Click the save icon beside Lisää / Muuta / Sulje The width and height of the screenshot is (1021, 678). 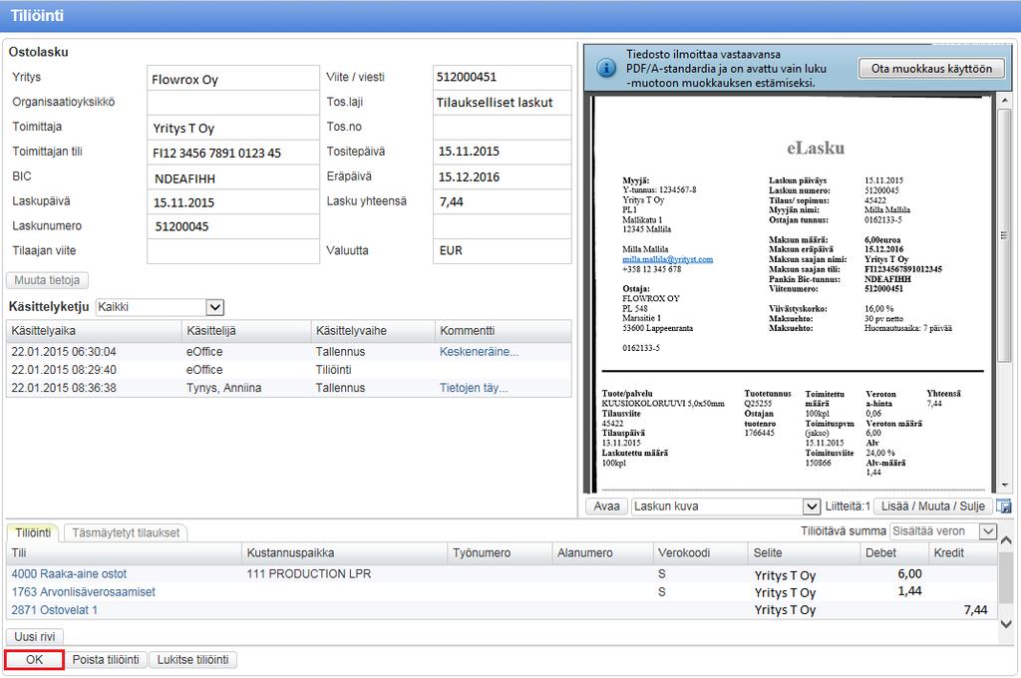(x=1004, y=507)
